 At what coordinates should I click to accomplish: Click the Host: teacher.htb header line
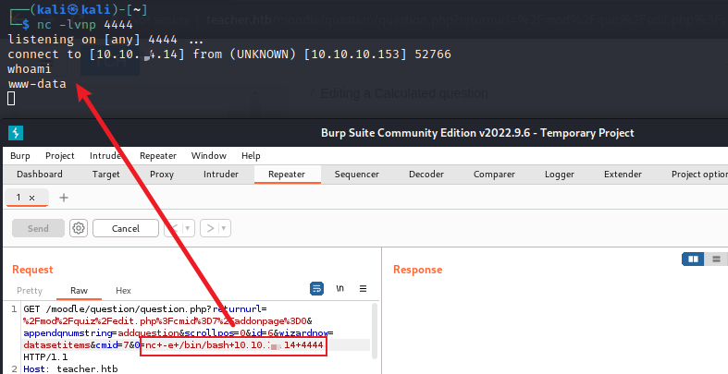pyautogui.click(x=70, y=368)
